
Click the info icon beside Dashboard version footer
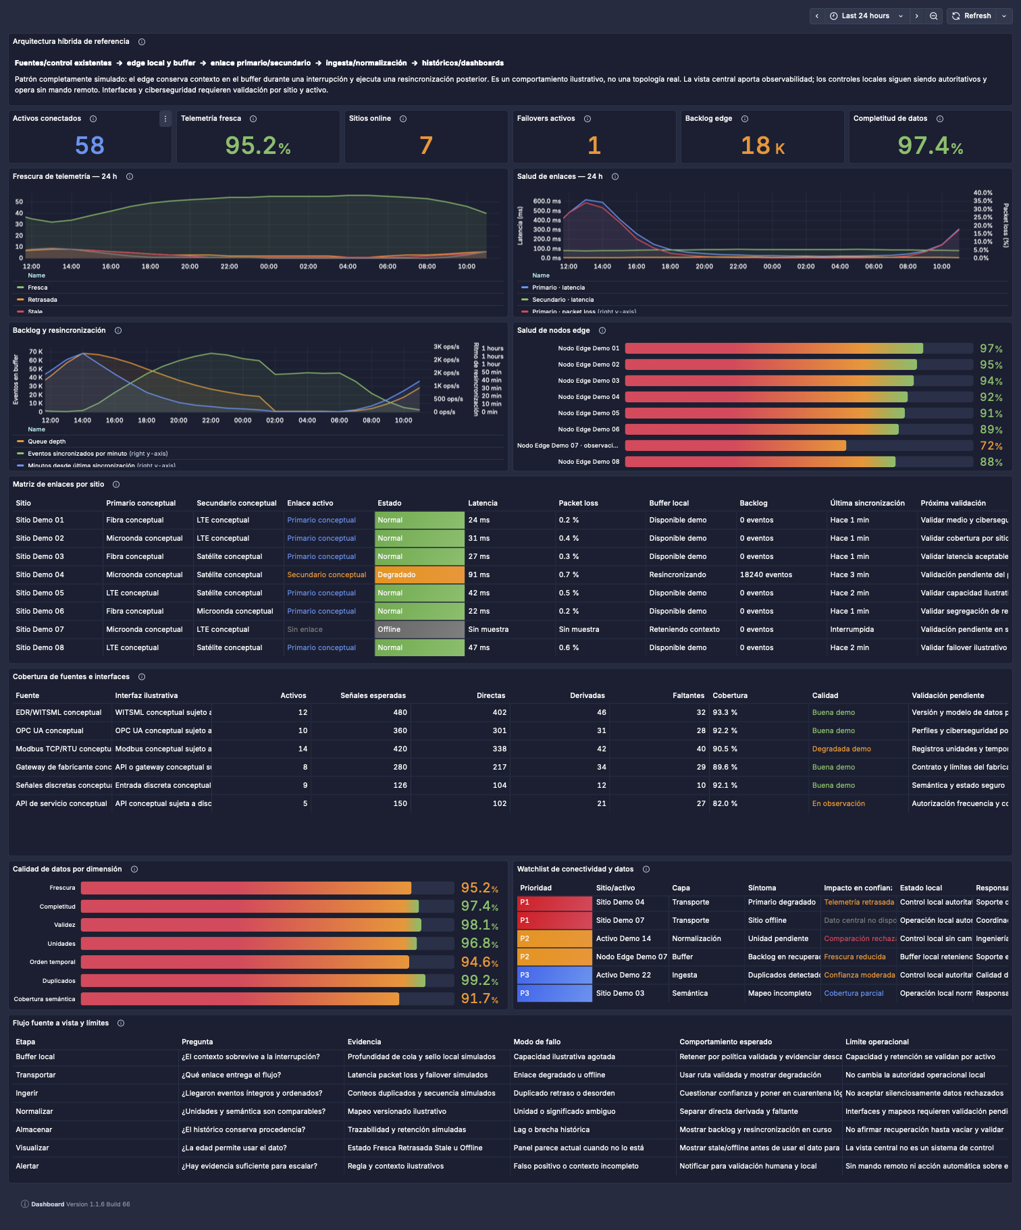(x=25, y=1204)
